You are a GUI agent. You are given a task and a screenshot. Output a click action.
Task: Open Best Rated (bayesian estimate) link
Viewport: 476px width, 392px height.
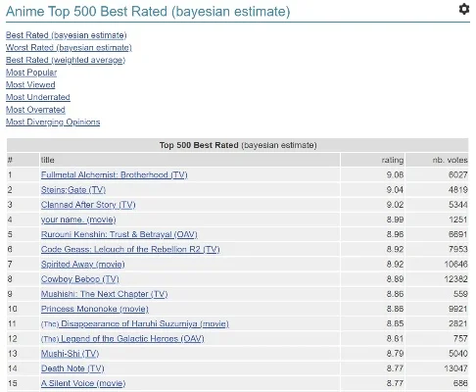coord(67,35)
